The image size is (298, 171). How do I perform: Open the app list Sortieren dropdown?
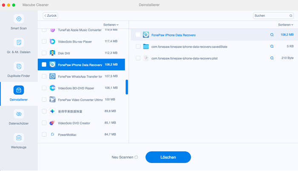(111, 25)
